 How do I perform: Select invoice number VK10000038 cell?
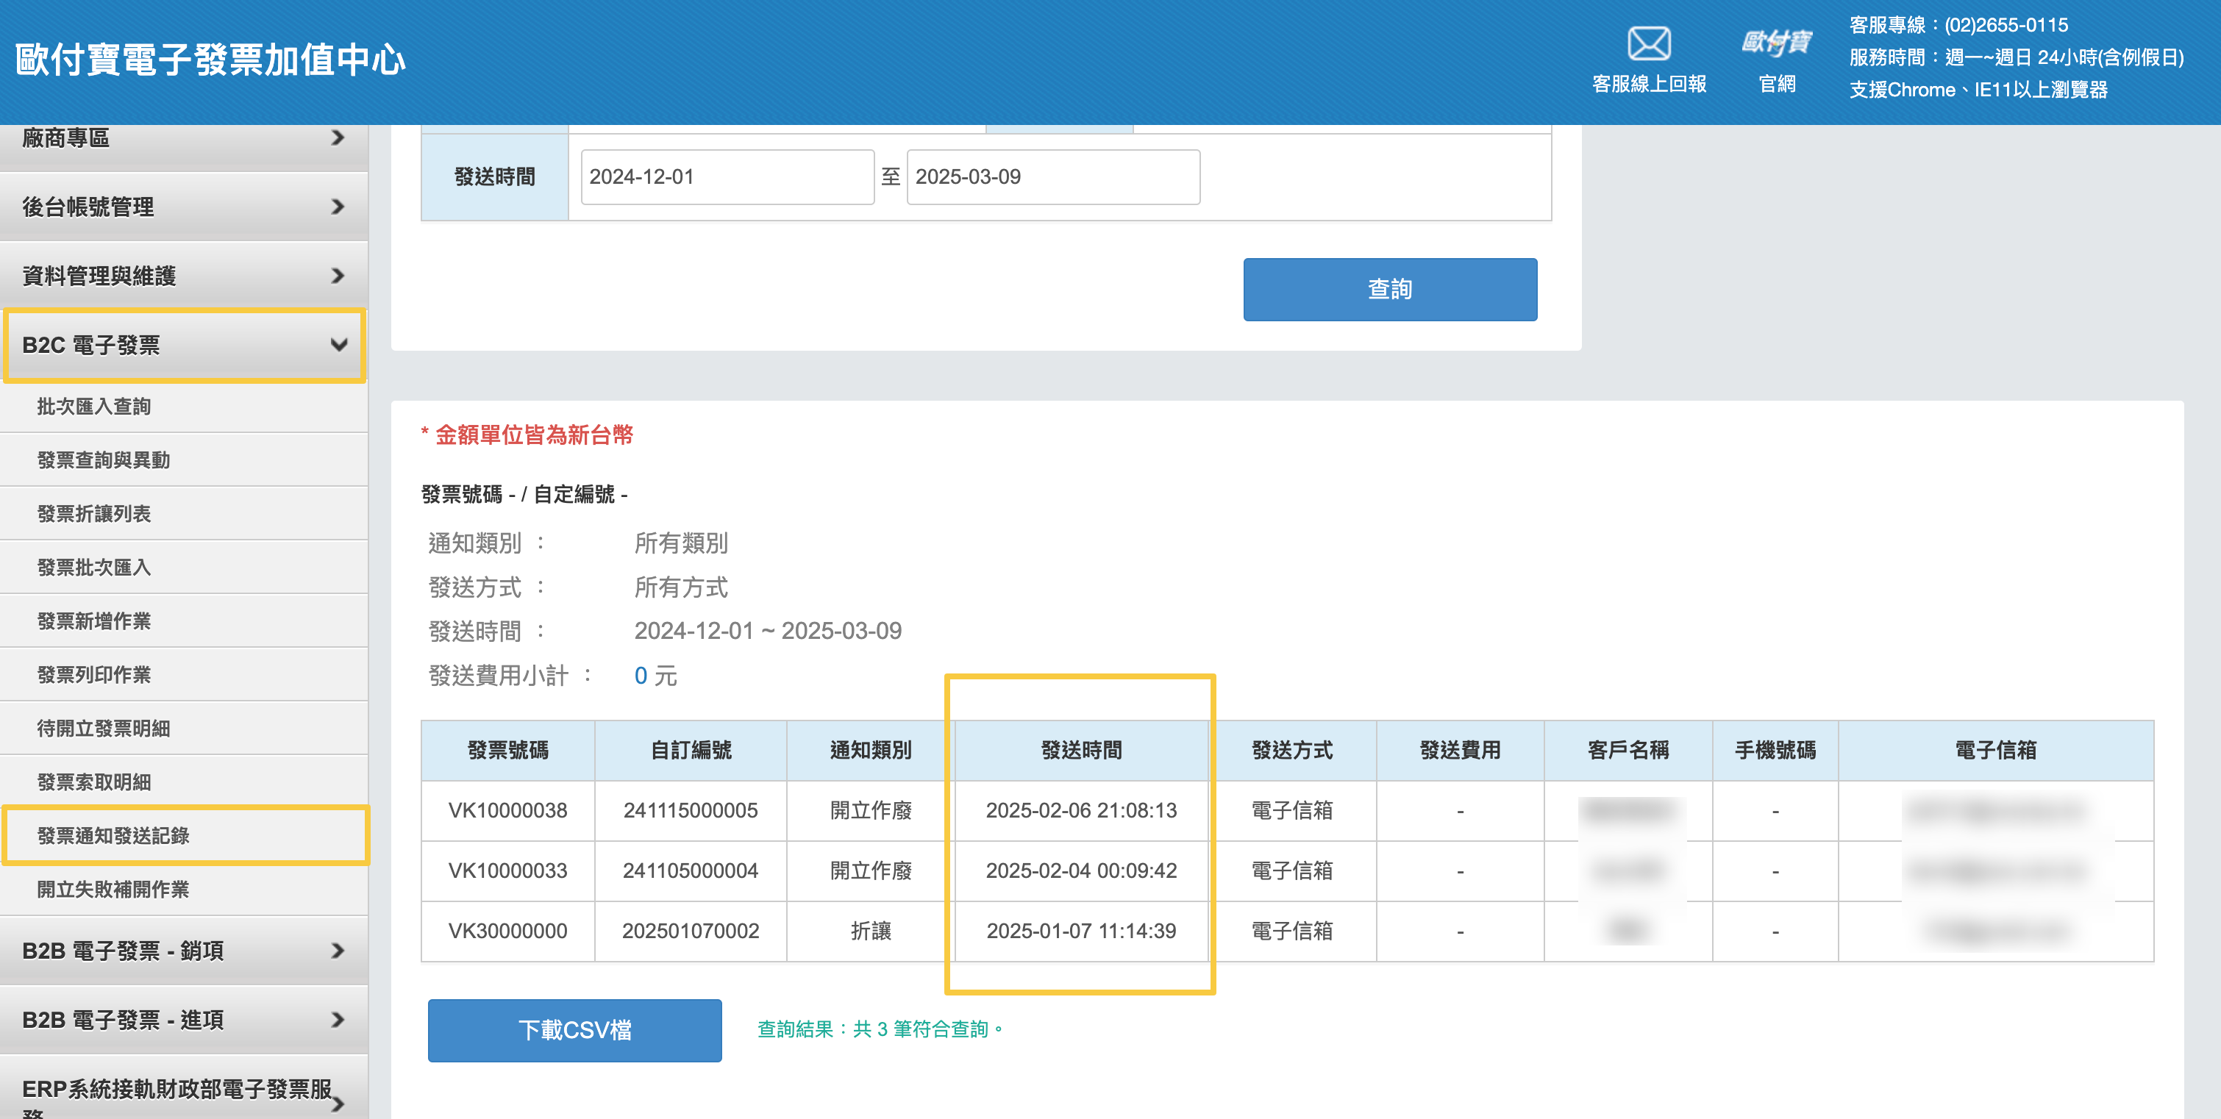coord(508,810)
